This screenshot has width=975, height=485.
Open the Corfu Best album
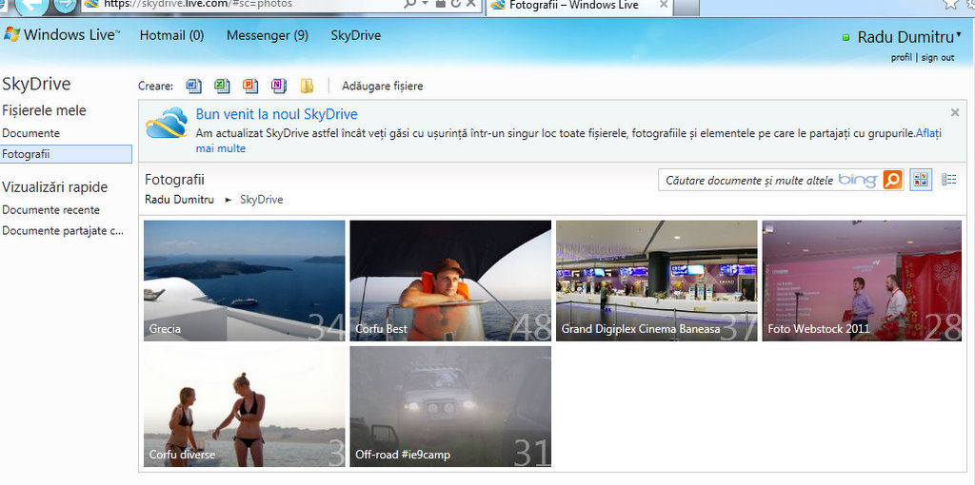pyautogui.click(x=450, y=281)
